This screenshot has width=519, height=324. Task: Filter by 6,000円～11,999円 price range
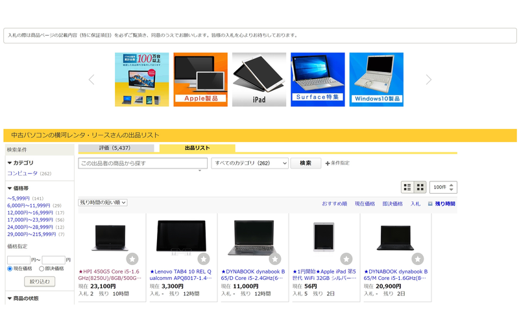(29, 205)
